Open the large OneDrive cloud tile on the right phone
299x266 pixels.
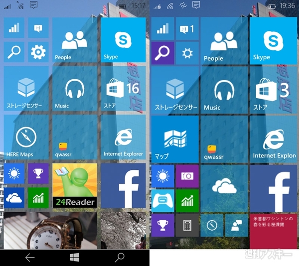point(224,189)
